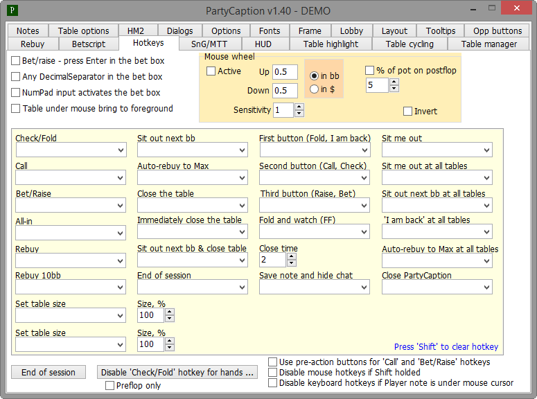The width and height of the screenshot is (537, 399).
Task: Expand Auto-rebuy to Max at all tables dropdown
Action: tap(437, 261)
